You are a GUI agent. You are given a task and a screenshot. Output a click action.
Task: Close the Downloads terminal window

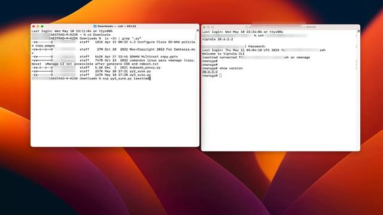click(x=34, y=26)
